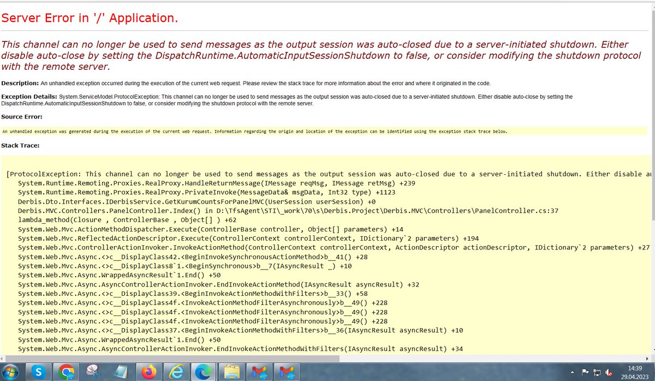Open Internet Explorer from the taskbar

pyautogui.click(x=176, y=372)
